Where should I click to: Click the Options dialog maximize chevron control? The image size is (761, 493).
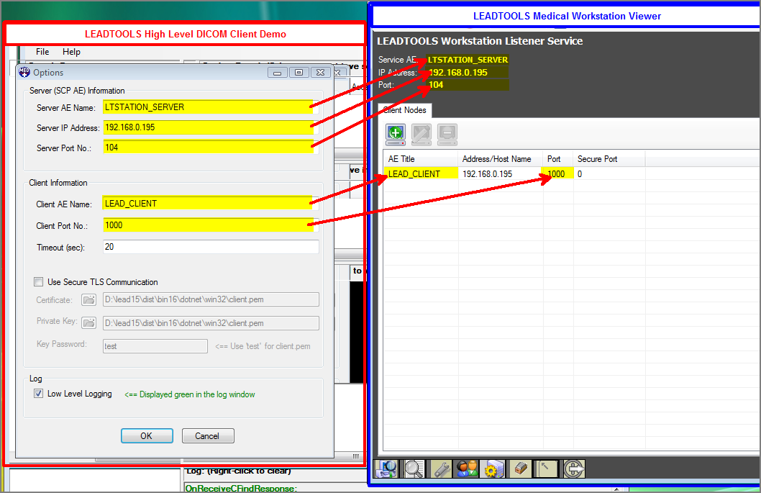click(x=298, y=72)
